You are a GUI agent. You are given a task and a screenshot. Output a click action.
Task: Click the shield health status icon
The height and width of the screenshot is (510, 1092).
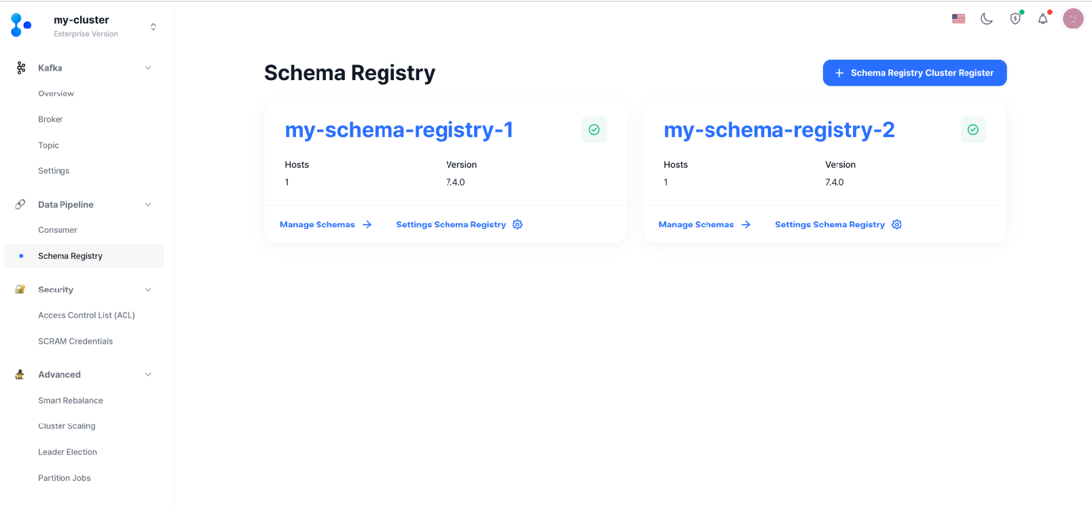click(1015, 18)
